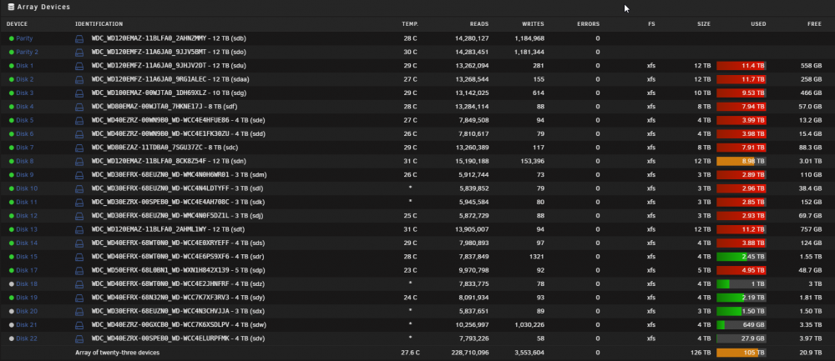Screen dimensions: 835x361
Task: Open the Disk 3 device link
Action: (x=24, y=93)
